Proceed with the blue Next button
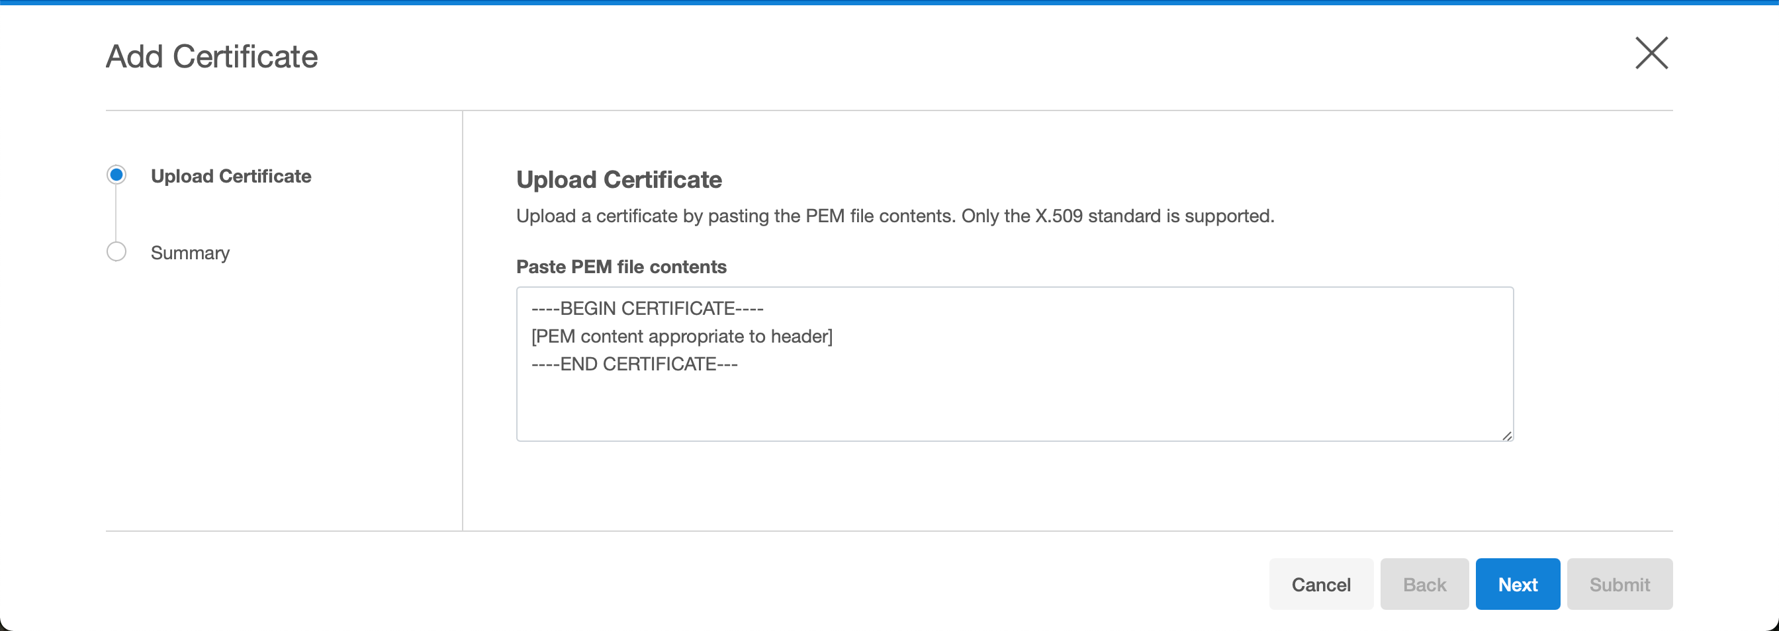The image size is (1779, 631). pos(1518,584)
